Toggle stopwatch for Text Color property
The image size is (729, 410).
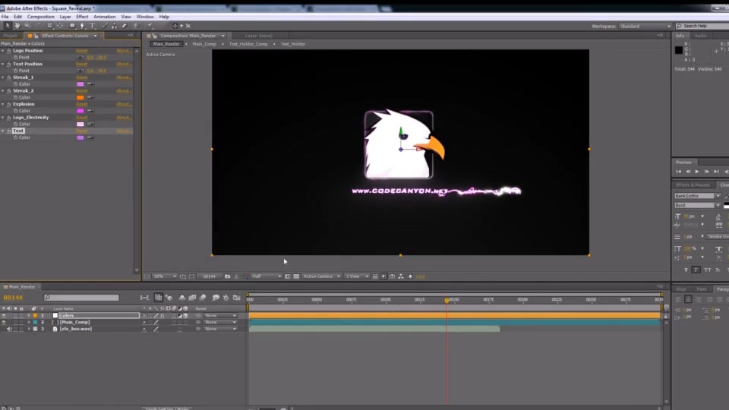click(x=15, y=137)
